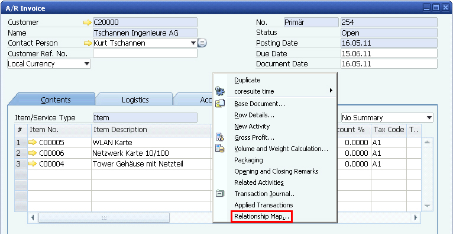Click the Item No. column header
453x234 pixels.
(59, 130)
